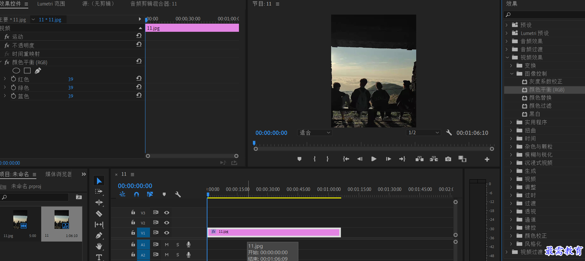The height and width of the screenshot is (261, 585).
Task: Reset the 红色 parameter
Action: [x=139, y=78]
